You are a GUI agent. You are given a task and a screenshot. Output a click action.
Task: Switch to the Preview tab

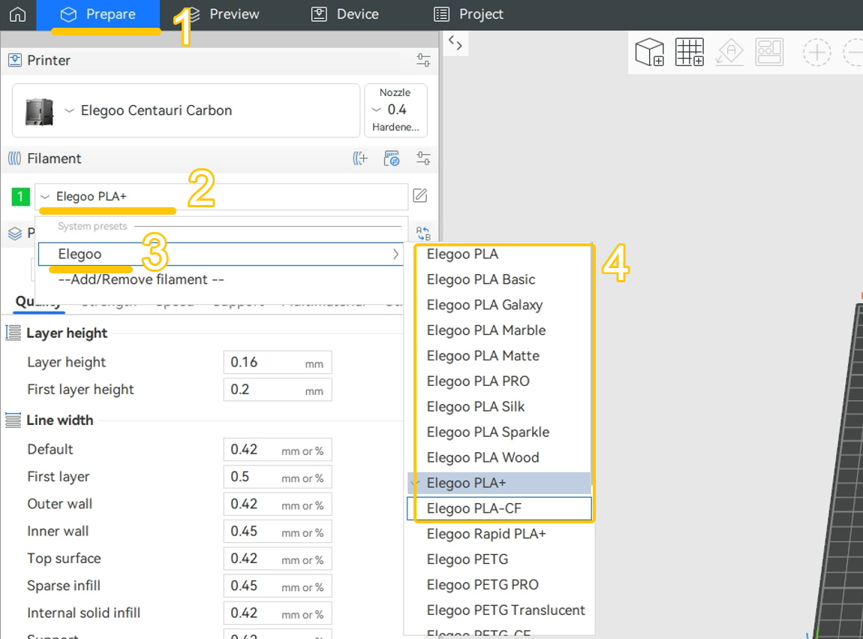pos(222,14)
